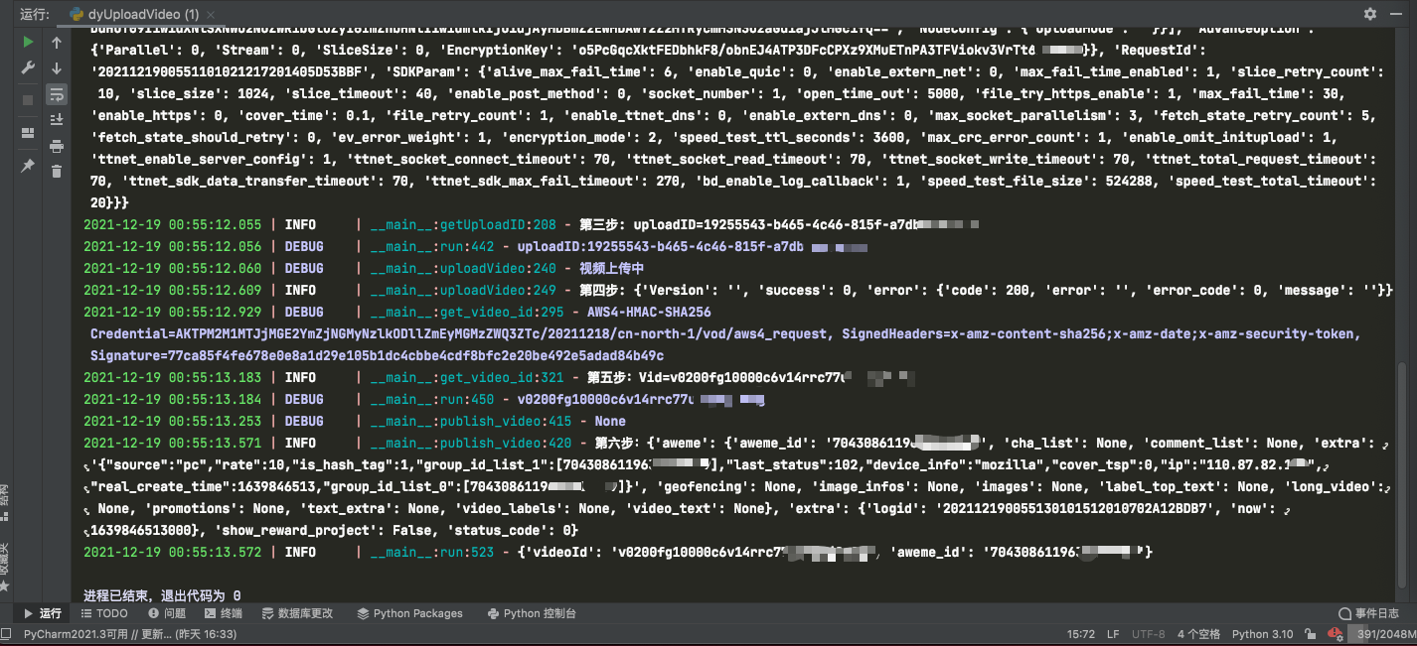Click the lock read-only toggle icon
The height and width of the screenshot is (646, 1417).
pos(1312,634)
